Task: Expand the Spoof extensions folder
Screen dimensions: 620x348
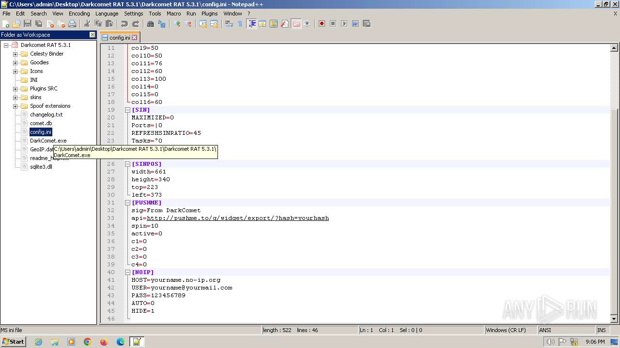Action: 15,106
